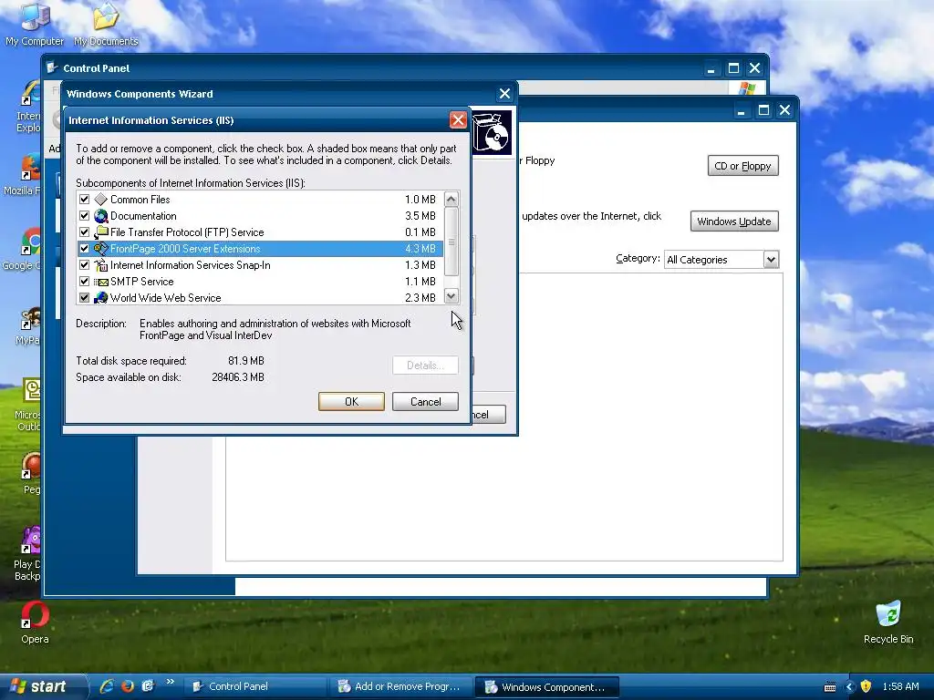Click the Internet Explorer quick launch icon
The image size is (934, 700).
(x=107, y=686)
